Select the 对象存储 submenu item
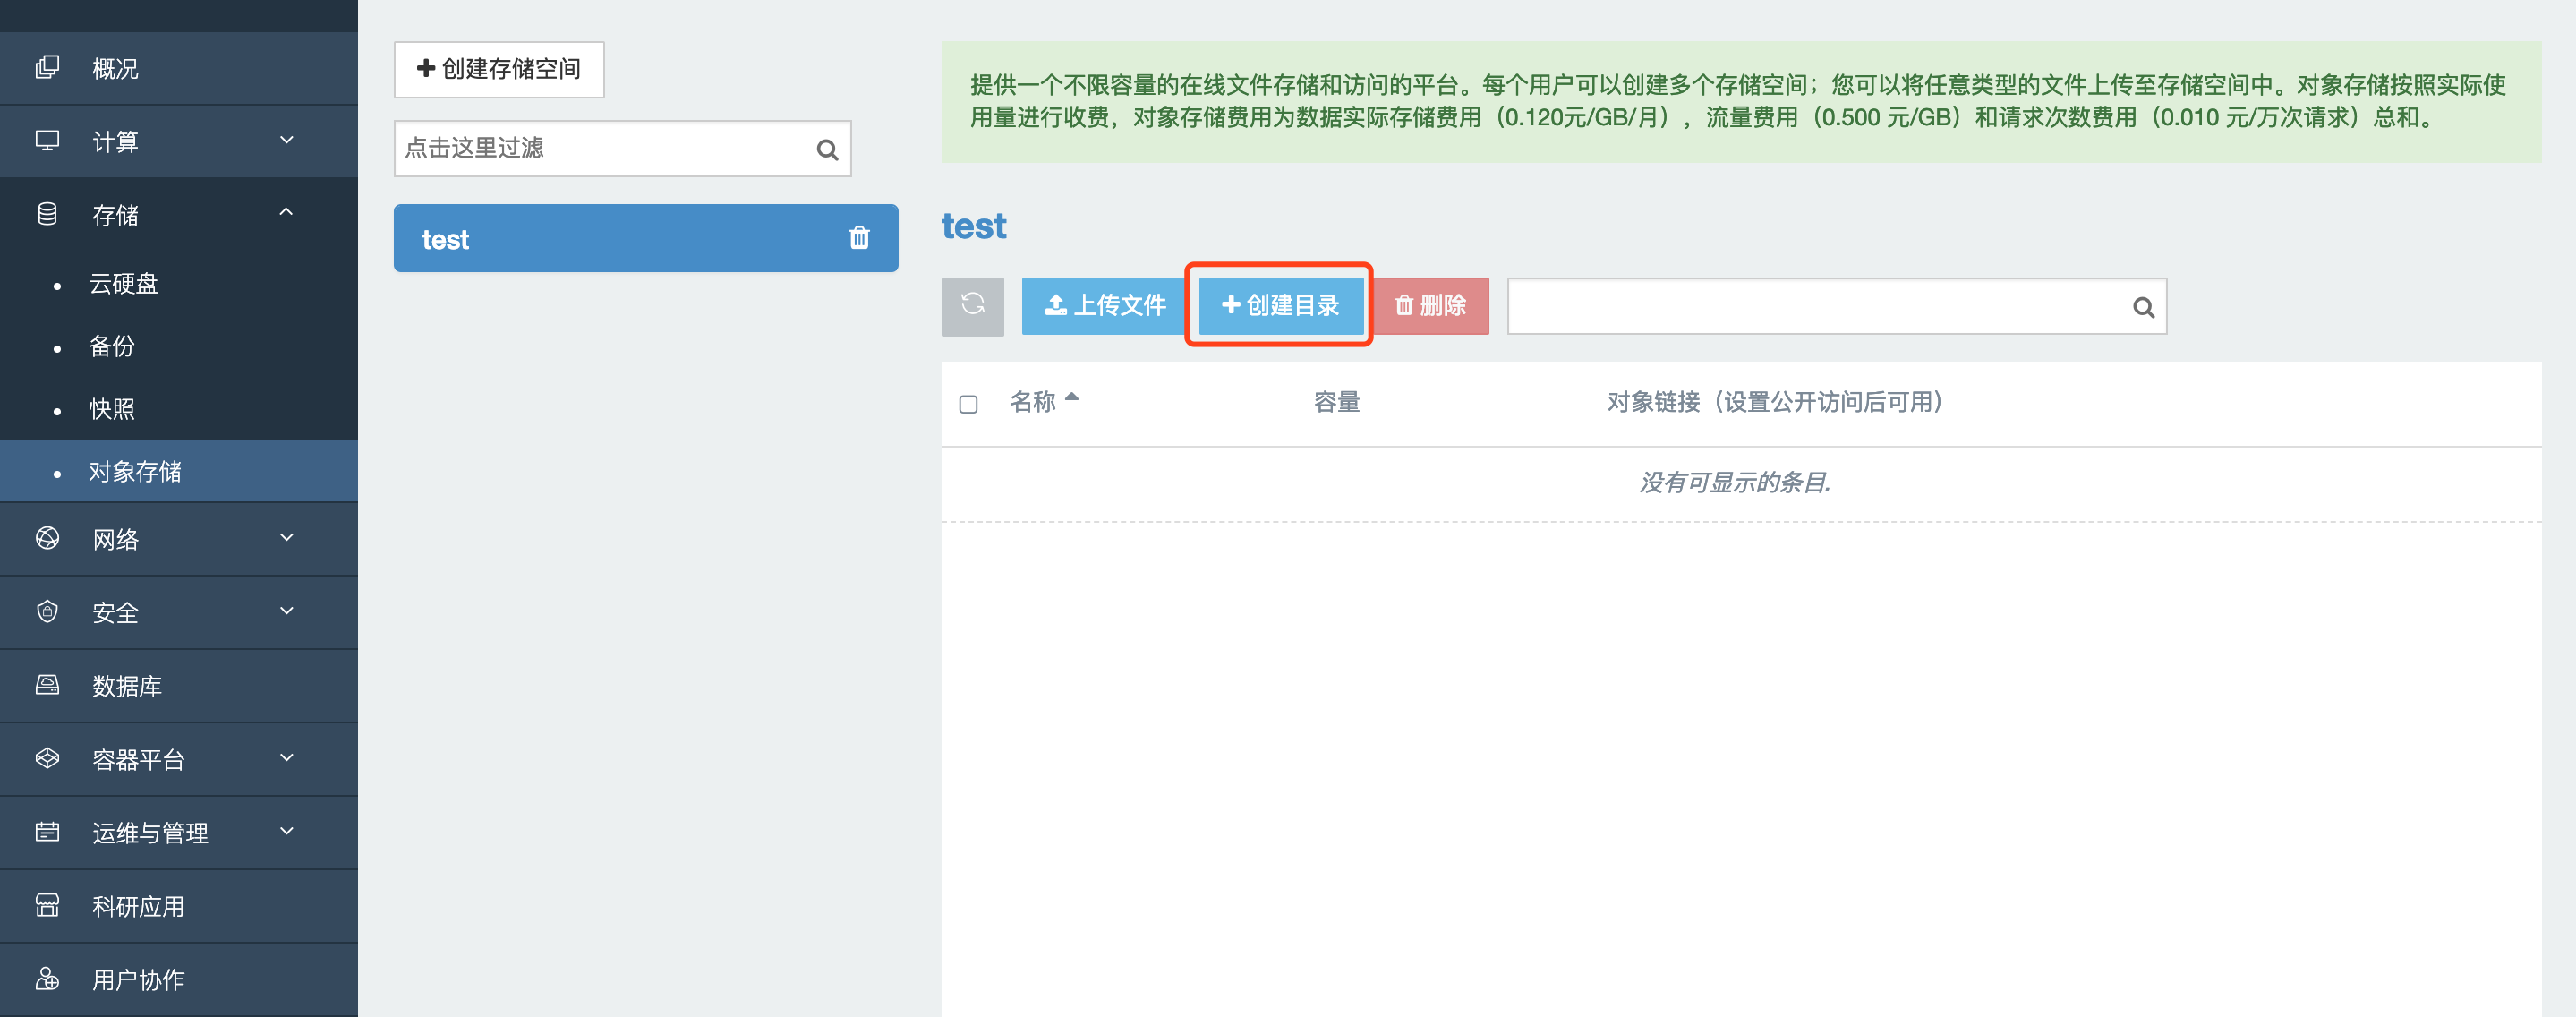 coord(179,471)
